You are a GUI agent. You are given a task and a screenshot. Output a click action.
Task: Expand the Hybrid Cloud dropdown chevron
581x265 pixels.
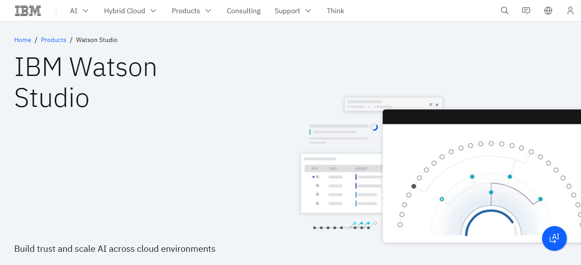153,11
